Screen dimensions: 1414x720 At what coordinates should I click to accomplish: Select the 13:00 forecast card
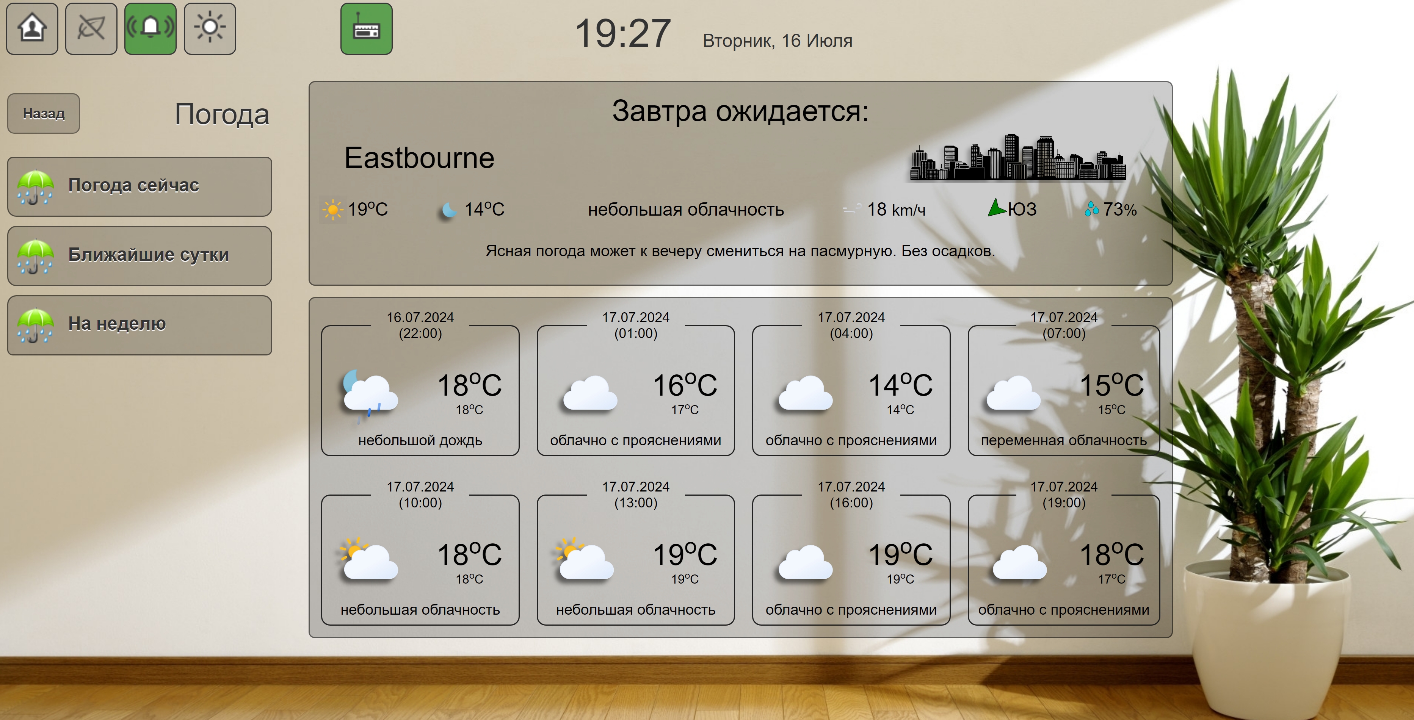(635, 560)
